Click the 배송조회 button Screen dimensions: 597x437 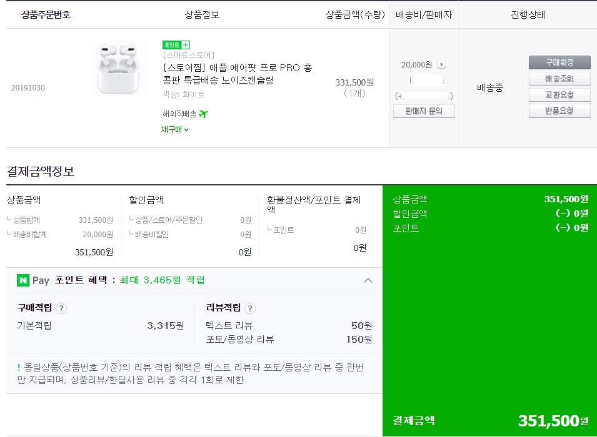pyautogui.click(x=559, y=79)
